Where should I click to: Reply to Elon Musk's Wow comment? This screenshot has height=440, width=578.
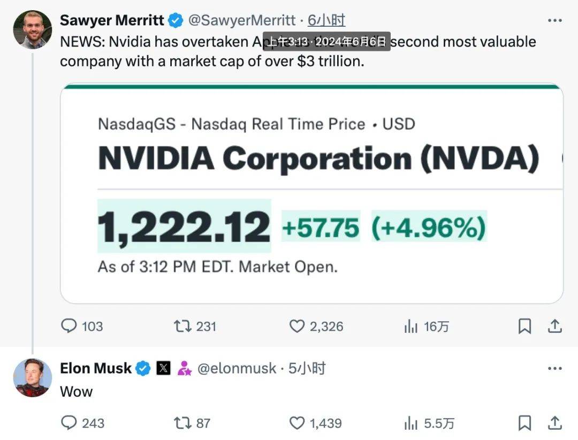(69, 423)
